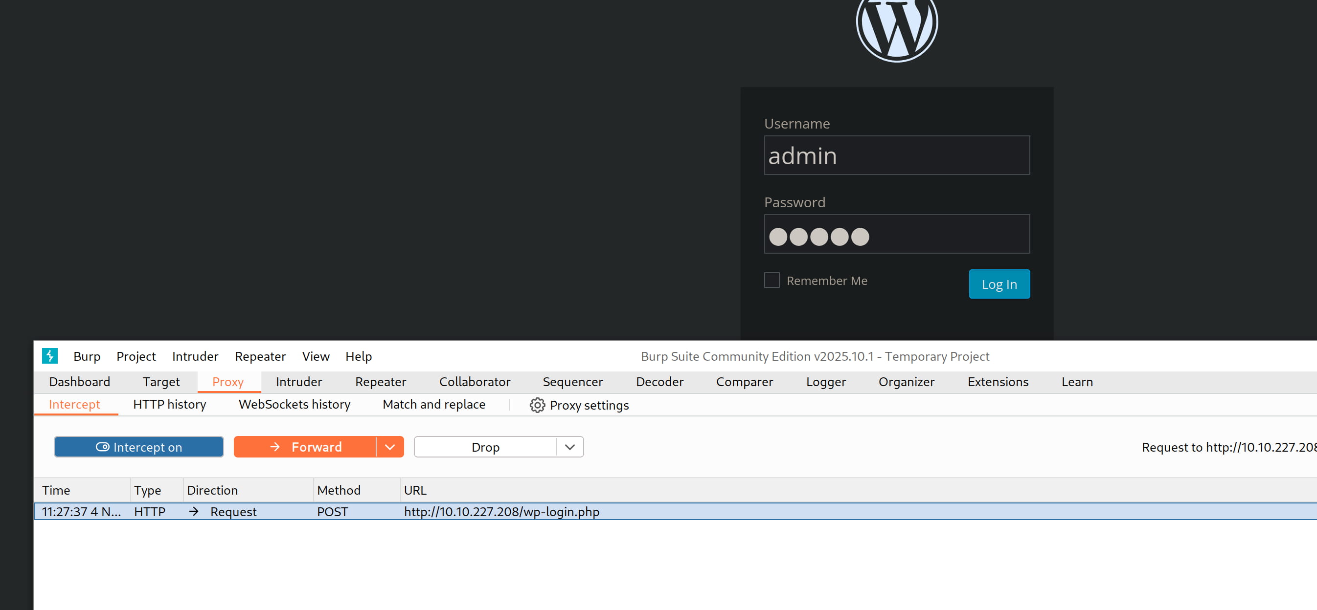The image size is (1317, 610).
Task: Toggle the Intercept on button off
Action: point(138,447)
